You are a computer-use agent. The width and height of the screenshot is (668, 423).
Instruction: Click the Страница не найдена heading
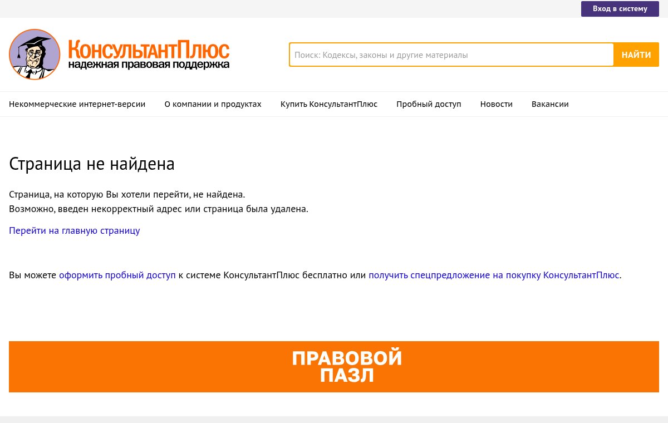[x=92, y=164]
